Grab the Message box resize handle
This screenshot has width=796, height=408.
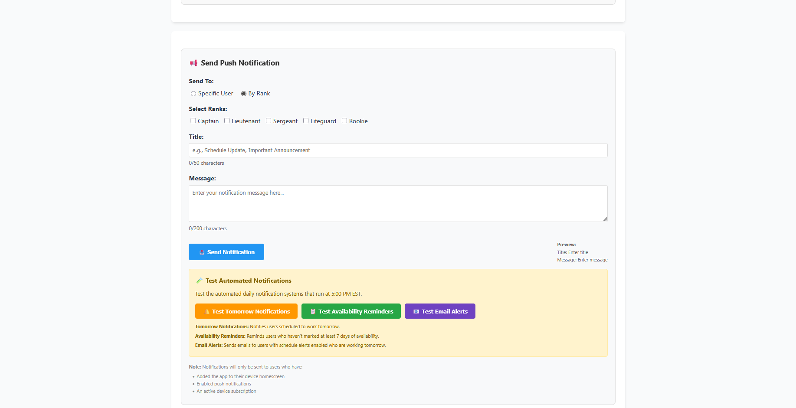point(605,219)
